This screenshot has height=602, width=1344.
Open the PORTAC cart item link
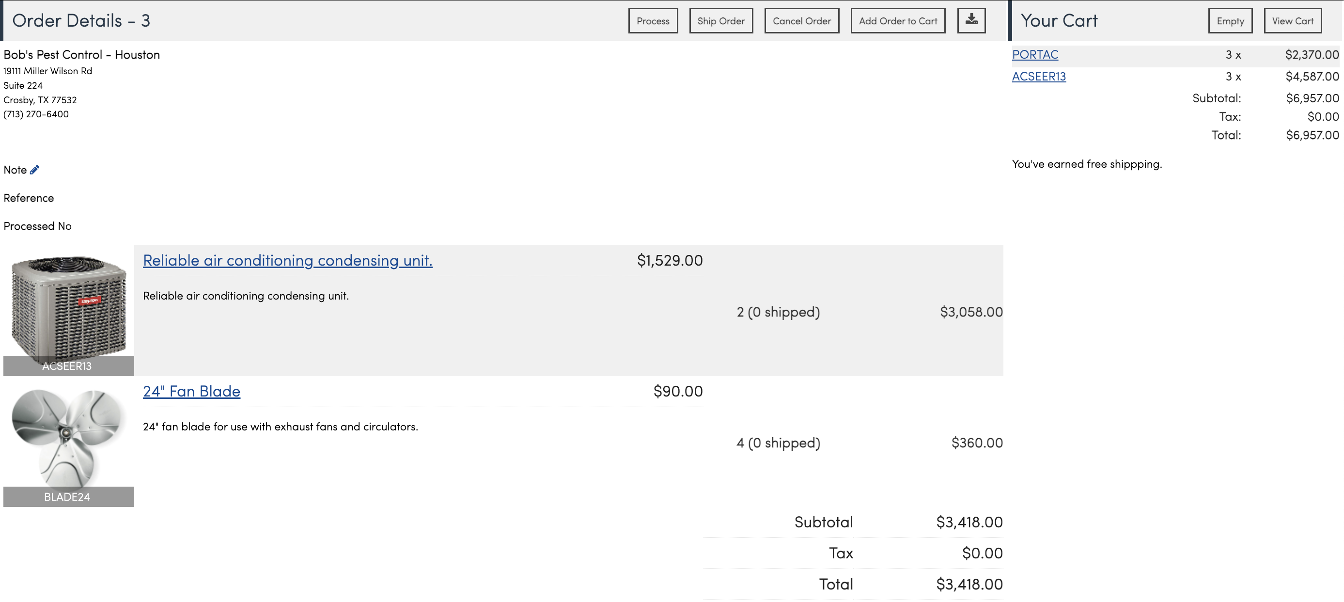coord(1034,54)
